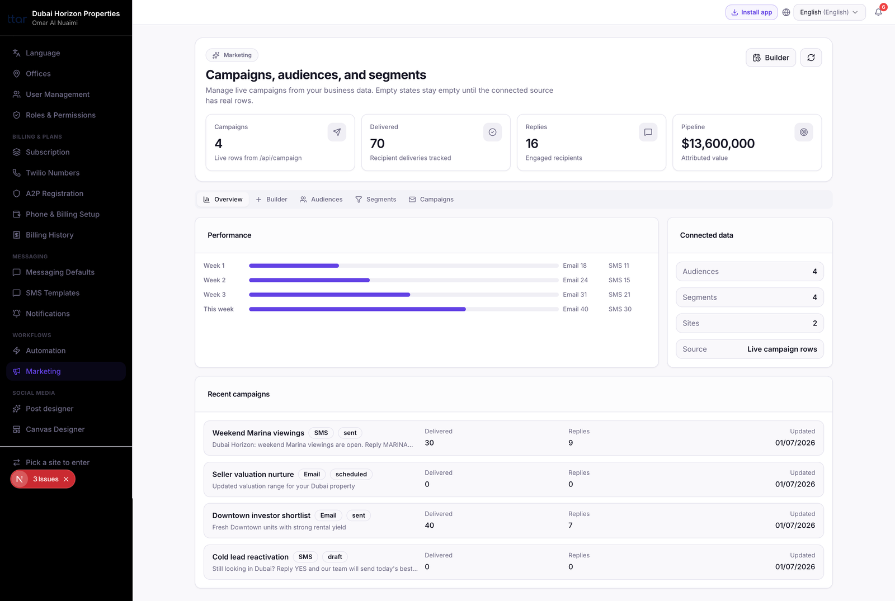Click the Week 1 performance bar
Viewport: 895px width, 601px height.
[x=403, y=266]
